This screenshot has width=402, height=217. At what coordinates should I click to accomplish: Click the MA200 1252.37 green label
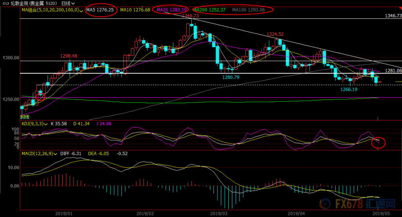209,10
